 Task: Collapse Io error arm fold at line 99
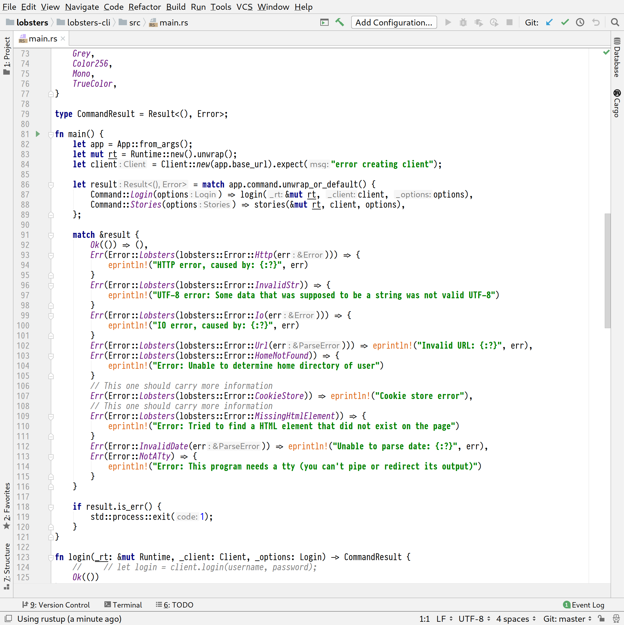51,316
